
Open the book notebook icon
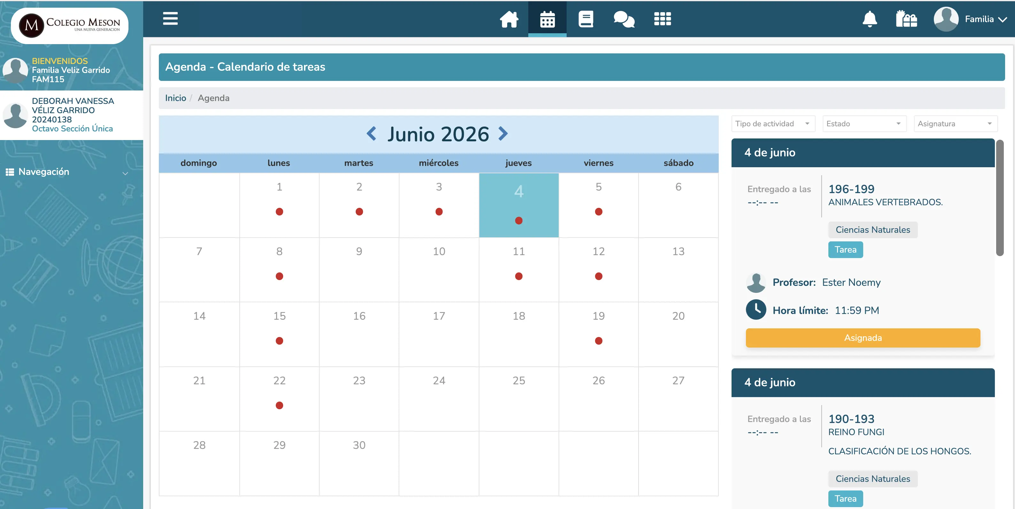coord(585,19)
